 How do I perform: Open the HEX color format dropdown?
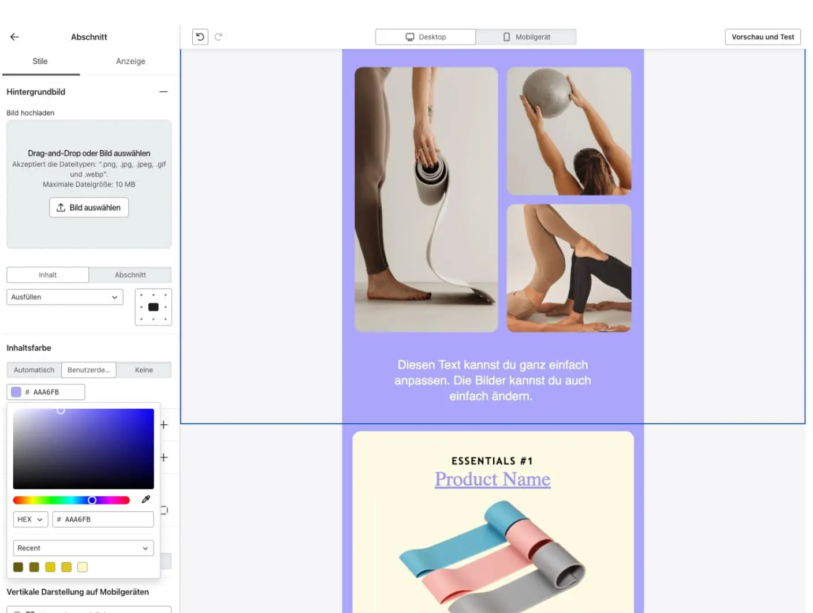[x=30, y=519]
